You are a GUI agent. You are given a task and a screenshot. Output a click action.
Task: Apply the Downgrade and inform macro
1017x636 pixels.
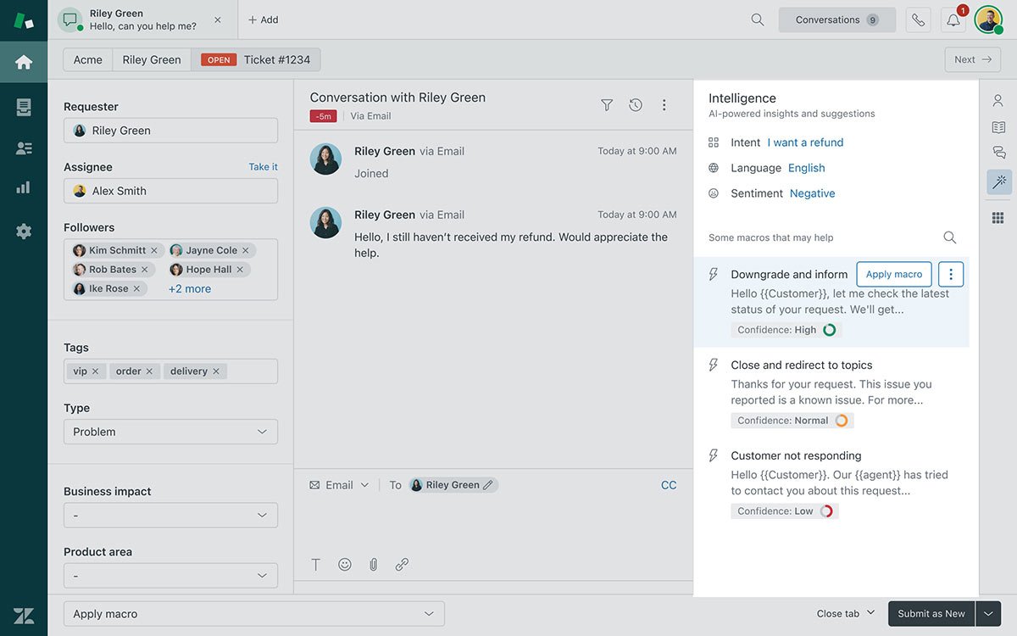tap(893, 275)
